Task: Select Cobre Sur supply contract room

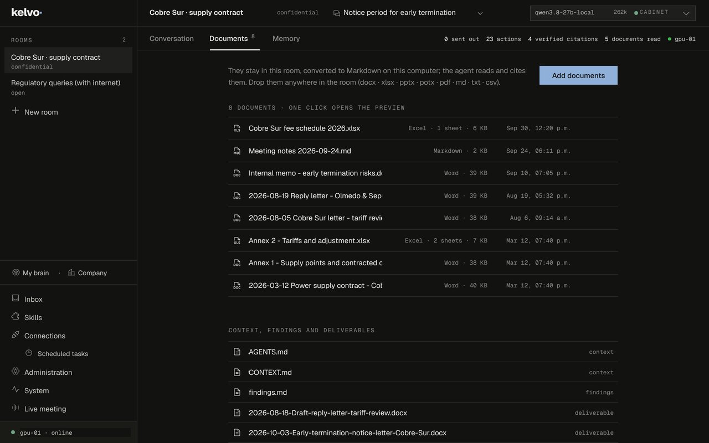Action: [x=68, y=60]
